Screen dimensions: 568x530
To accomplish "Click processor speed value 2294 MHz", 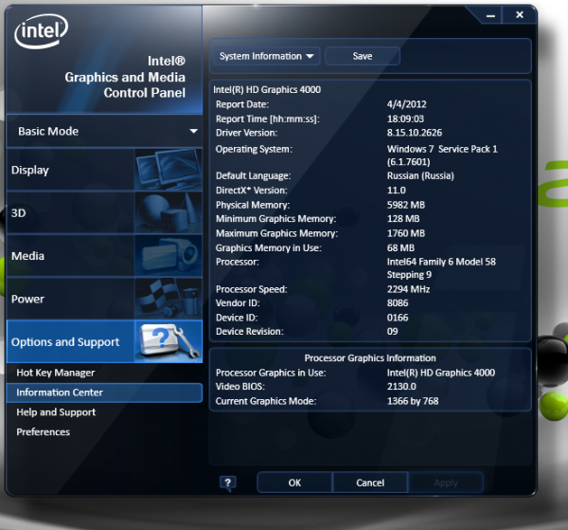I will [x=408, y=289].
